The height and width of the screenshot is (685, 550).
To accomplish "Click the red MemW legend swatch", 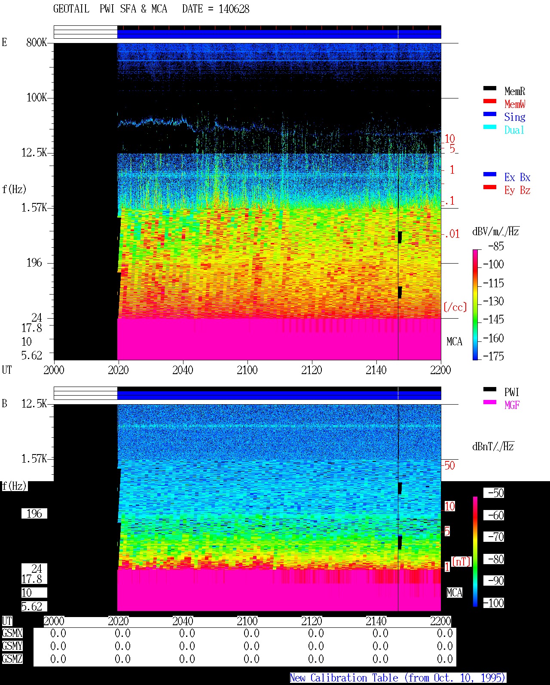I will (x=490, y=101).
